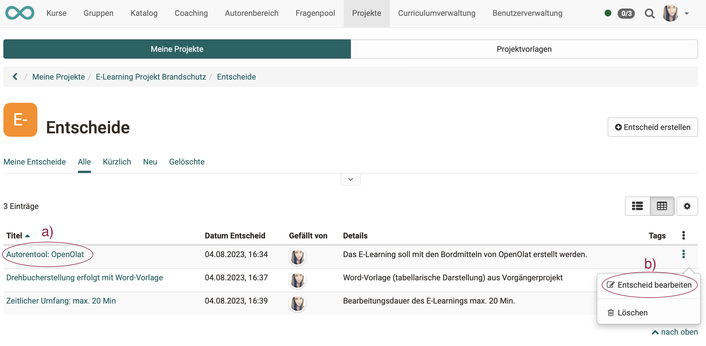
Task: Open the Fragenpool section in the navigation
Action: point(315,13)
